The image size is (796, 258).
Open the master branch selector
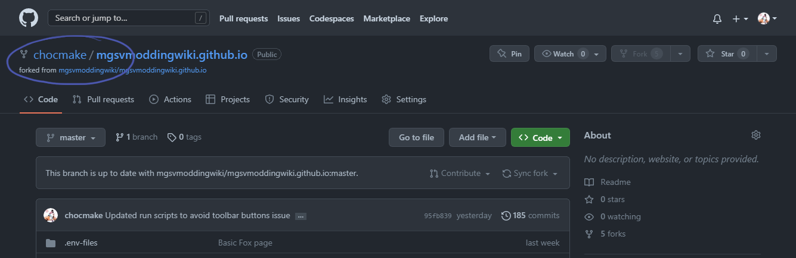[x=70, y=137]
